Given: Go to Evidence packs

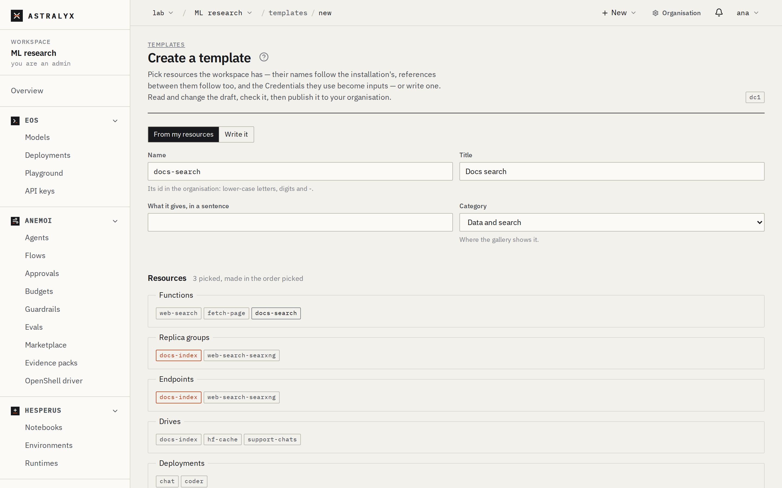Looking at the screenshot, I should click(51, 363).
